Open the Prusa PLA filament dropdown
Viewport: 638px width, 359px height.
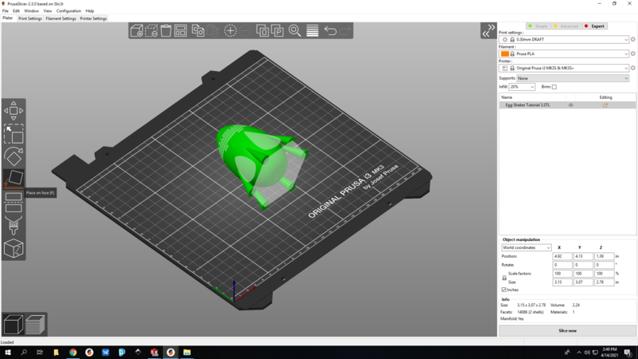(564, 53)
